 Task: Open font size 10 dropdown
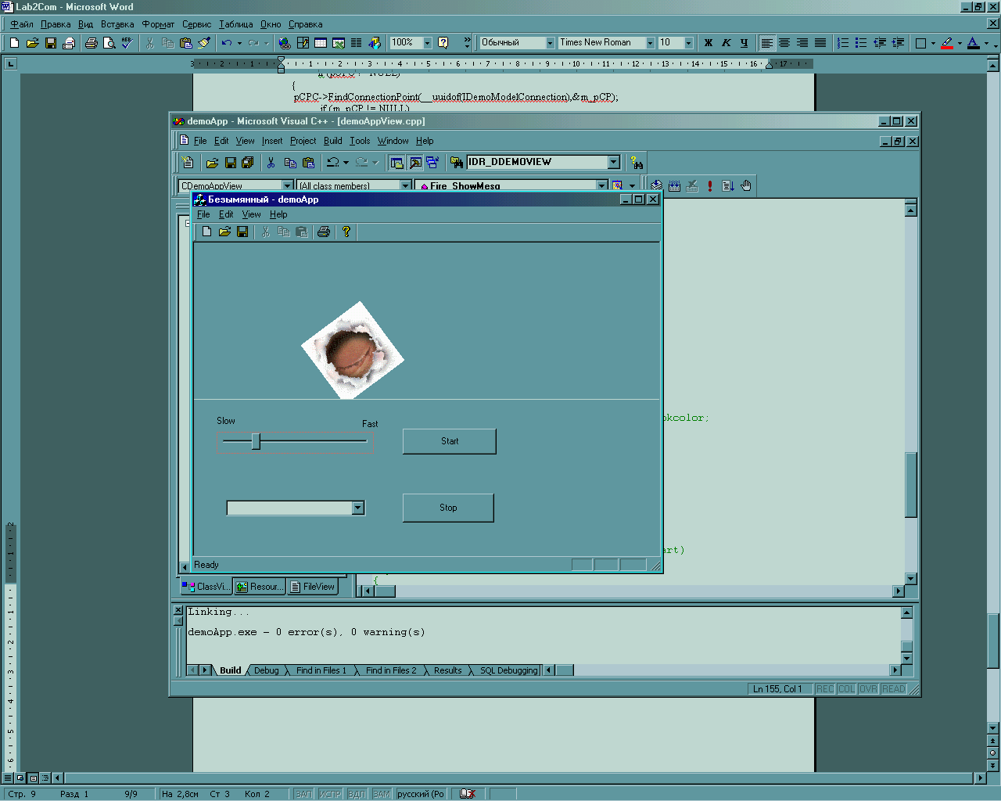point(688,43)
